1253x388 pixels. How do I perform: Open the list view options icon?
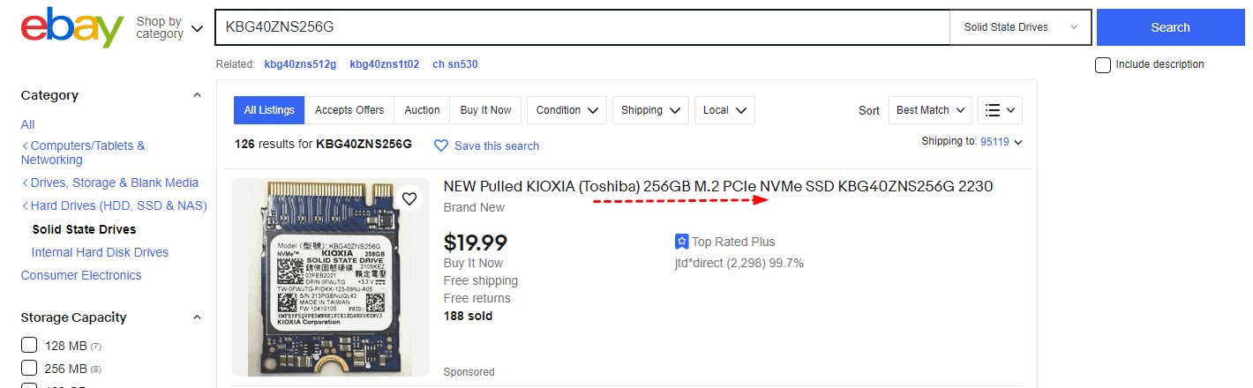click(x=1000, y=110)
